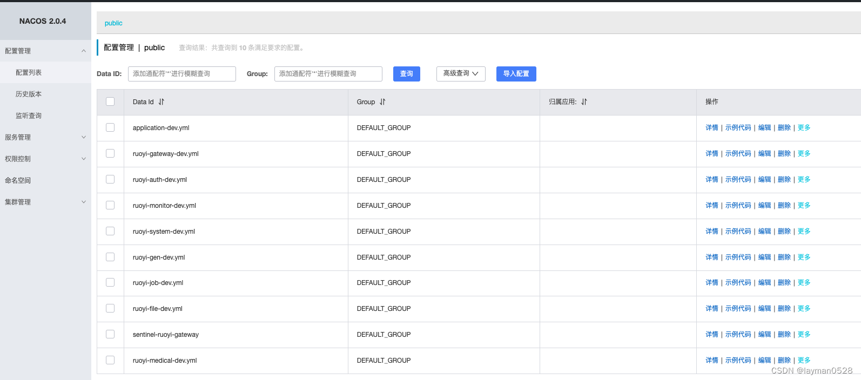Open 更多 menu for ruoyi-medical-dev.yml
The width and height of the screenshot is (861, 380).
(804, 361)
